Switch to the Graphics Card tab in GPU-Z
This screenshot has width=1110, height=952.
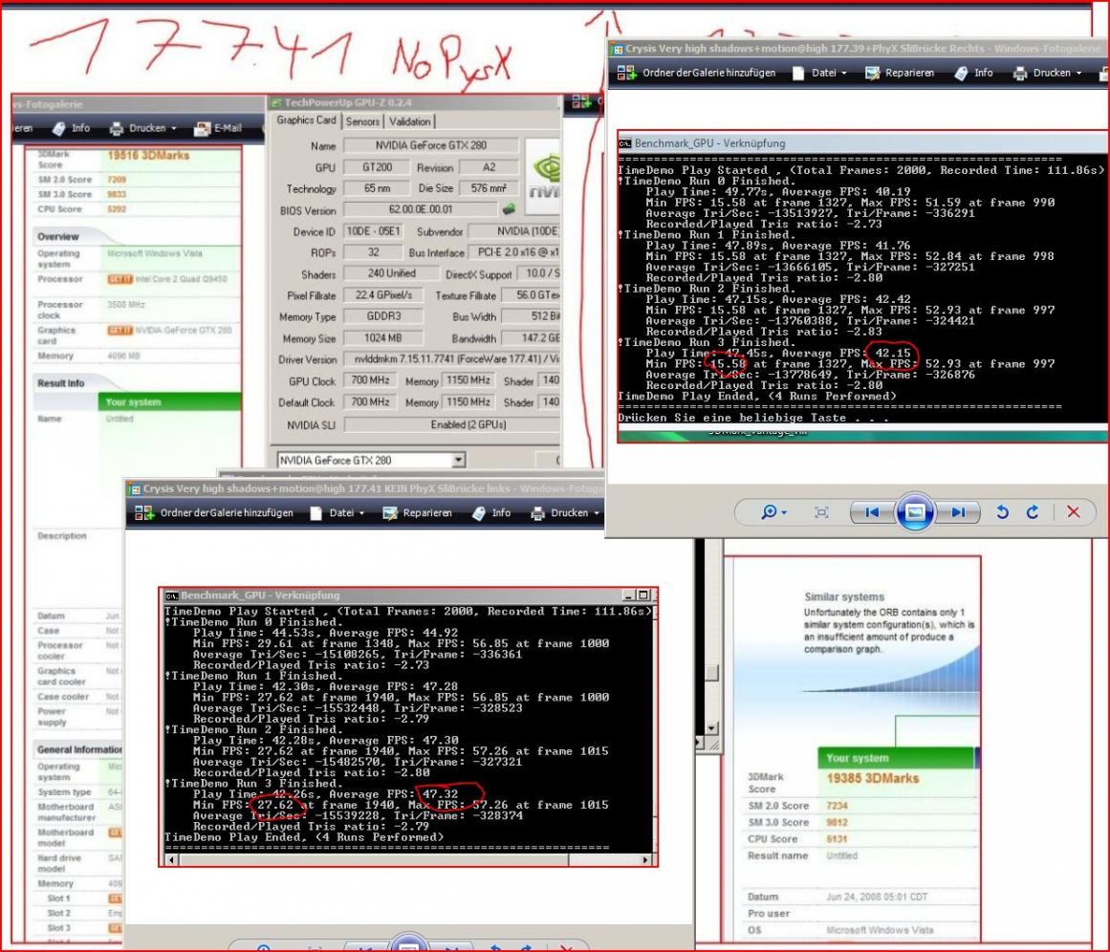306,120
